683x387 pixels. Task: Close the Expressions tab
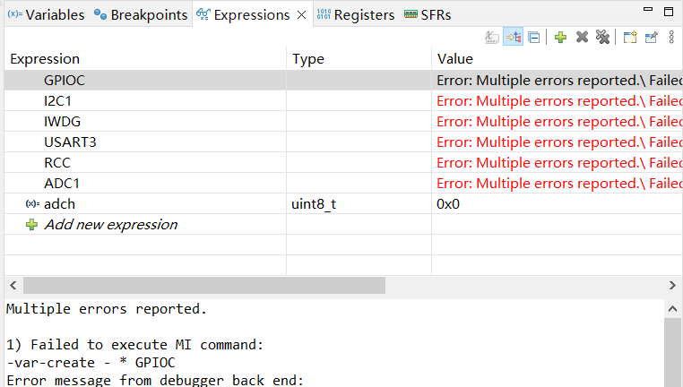point(301,15)
